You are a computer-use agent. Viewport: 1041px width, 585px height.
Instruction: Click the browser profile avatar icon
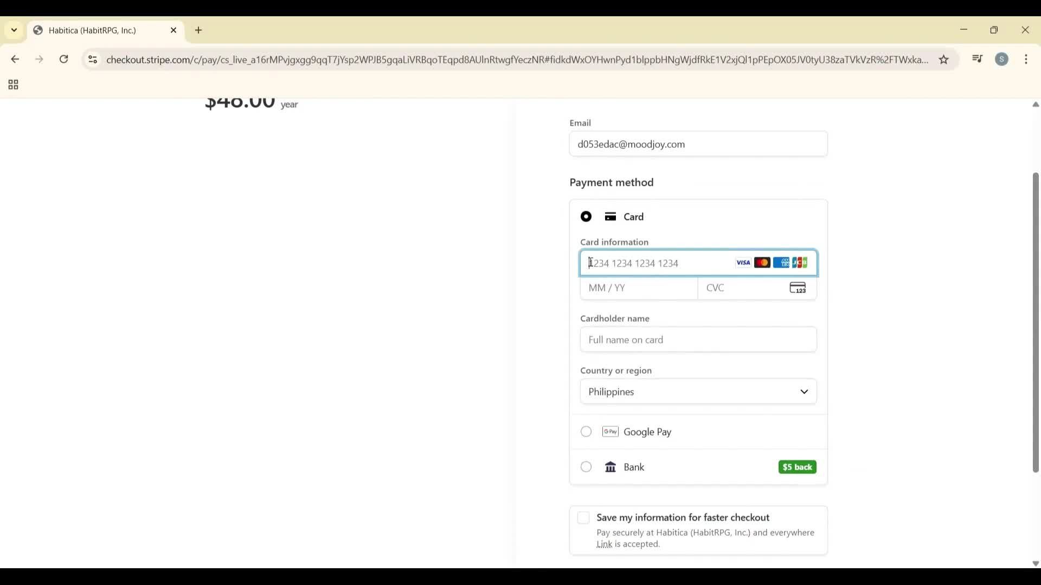(1003, 60)
